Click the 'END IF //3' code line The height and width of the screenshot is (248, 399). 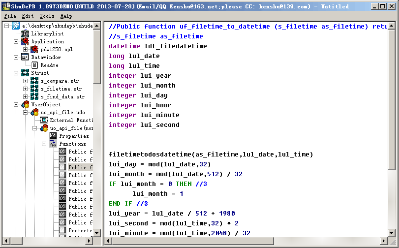[x=128, y=203]
